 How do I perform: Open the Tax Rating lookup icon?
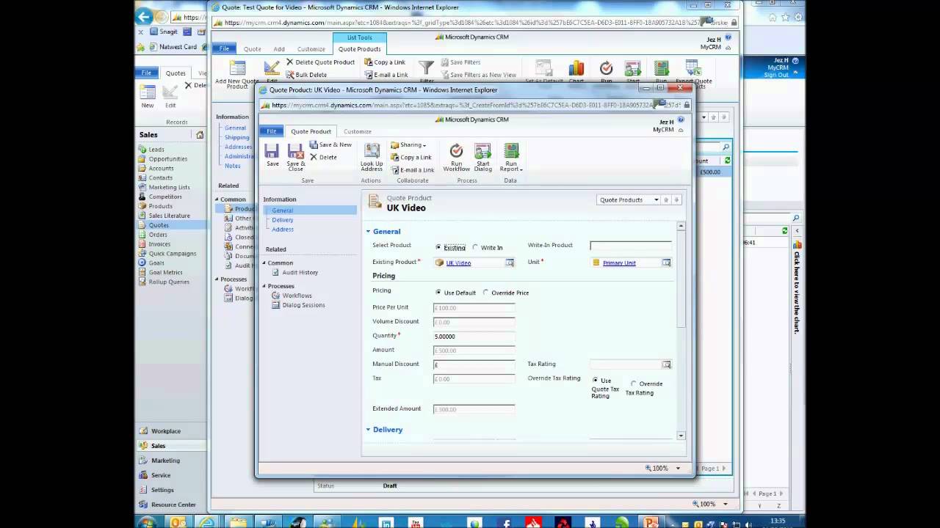click(666, 364)
